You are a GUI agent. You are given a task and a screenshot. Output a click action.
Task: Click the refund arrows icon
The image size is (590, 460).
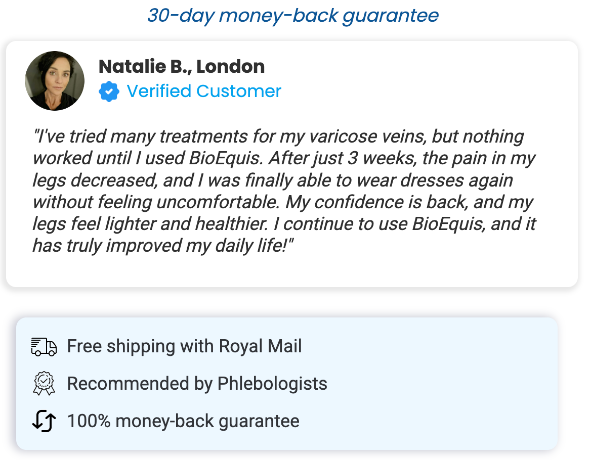click(x=44, y=421)
